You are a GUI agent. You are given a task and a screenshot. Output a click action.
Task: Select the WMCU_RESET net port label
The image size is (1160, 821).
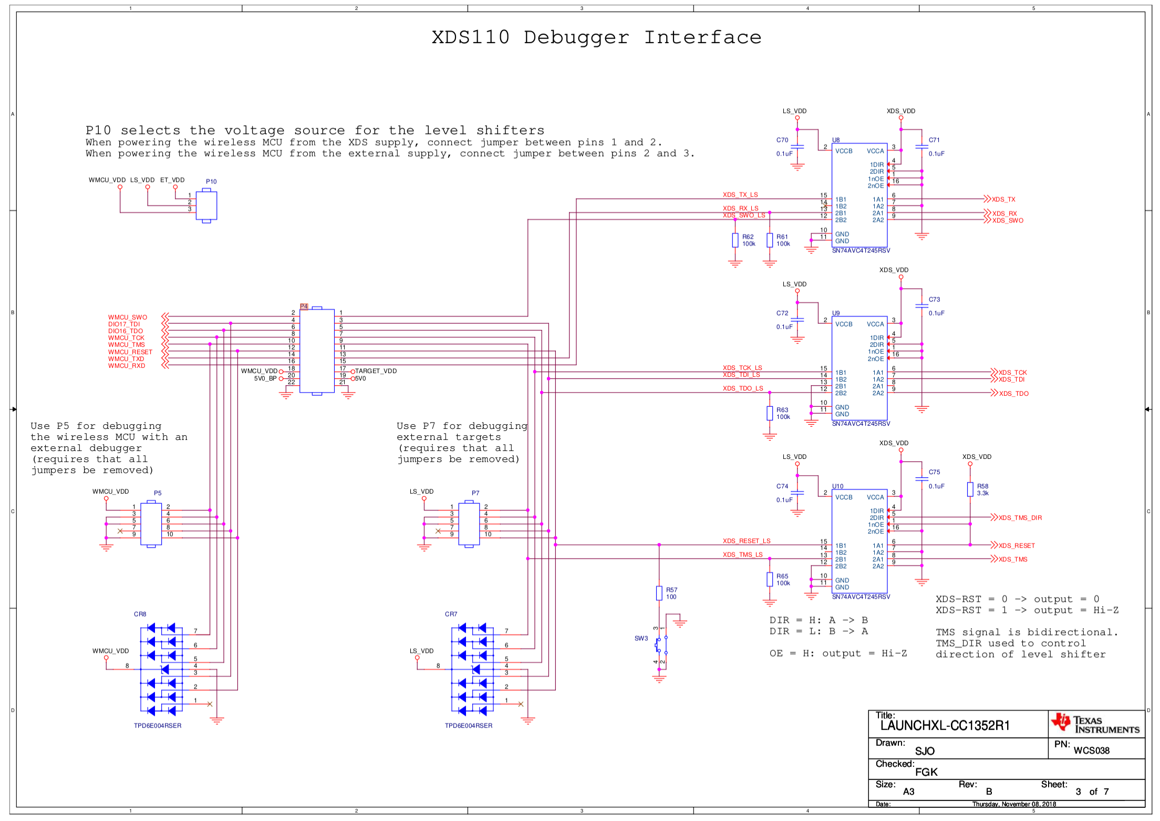coord(130,352)
